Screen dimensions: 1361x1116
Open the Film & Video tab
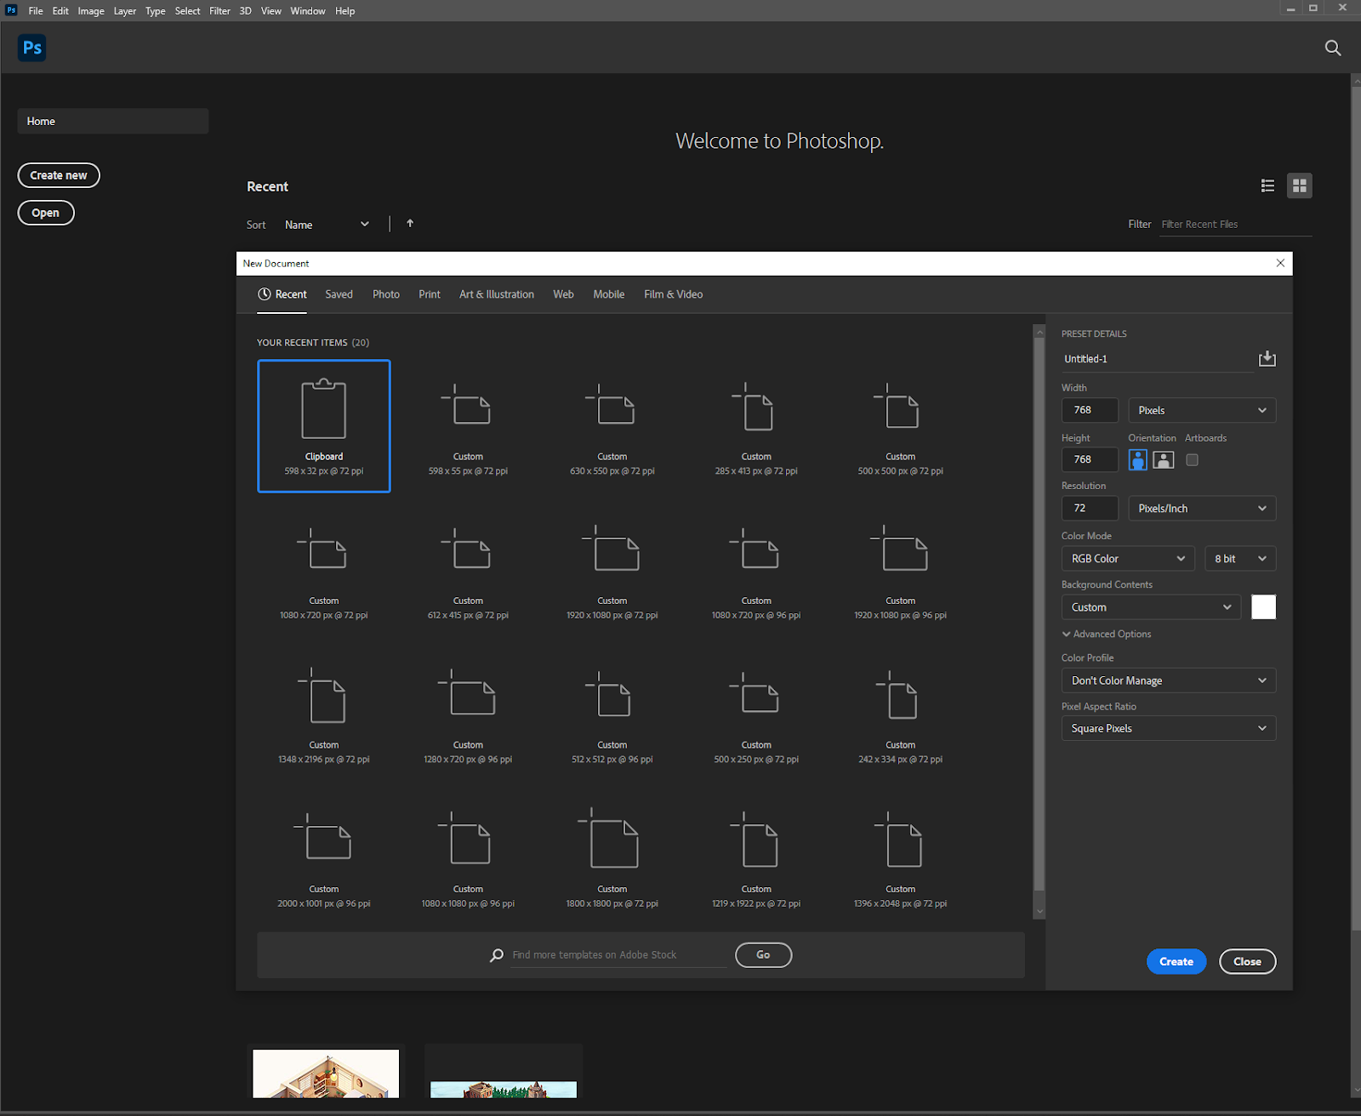[x=673, y=294]
